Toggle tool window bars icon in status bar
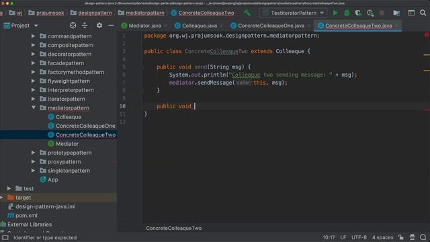 click(x=5, y=237)
